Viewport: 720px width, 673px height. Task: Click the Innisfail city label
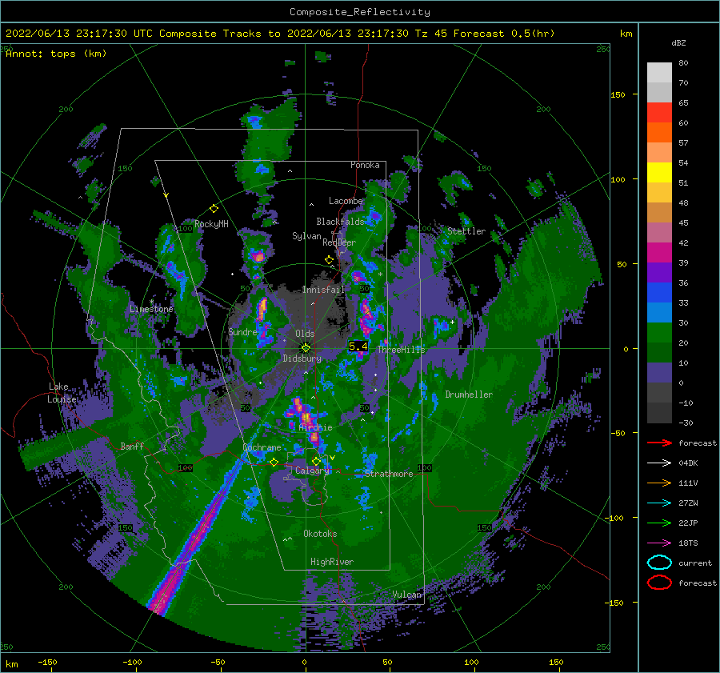[323, 290]
